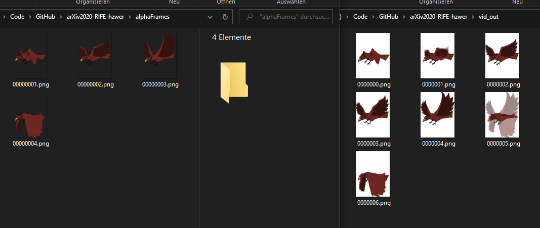Select 0000003.png thumbnail in vid_out window
Viewport: 540px width, 228px height.
(372, 115)
